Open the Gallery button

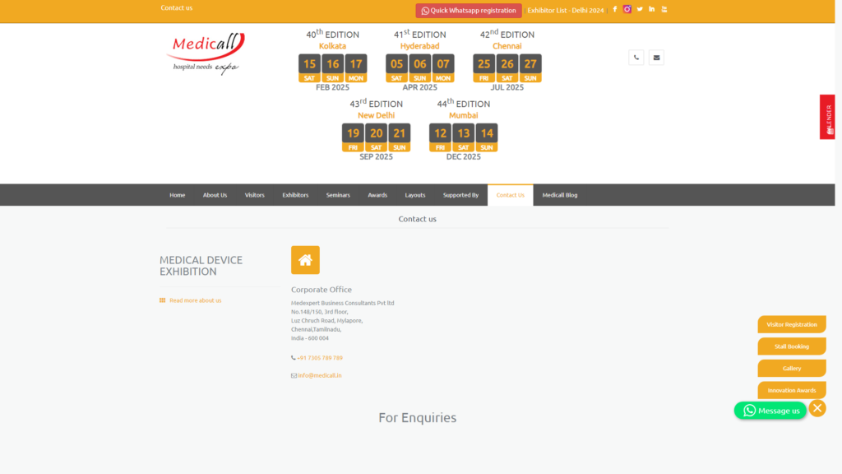tap(792, 369)
